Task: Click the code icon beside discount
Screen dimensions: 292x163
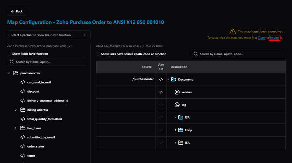Action: [x=23, y=92]
